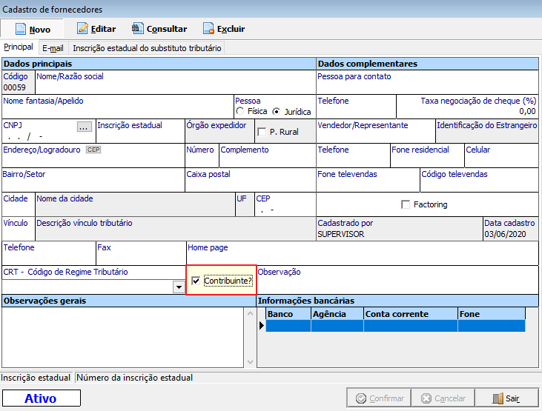Click the Sair exit door icon
The image size is (542, 411).
[x=499, y=398]
